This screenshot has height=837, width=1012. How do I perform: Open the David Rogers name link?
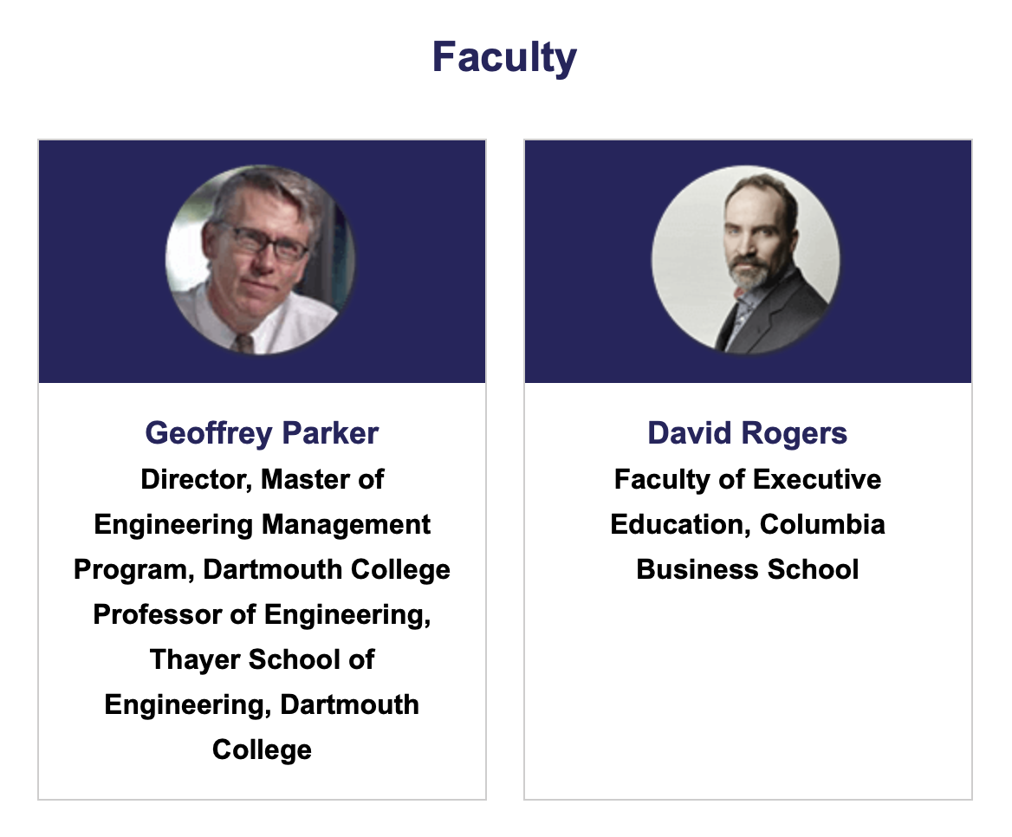(x=747, y=432)
